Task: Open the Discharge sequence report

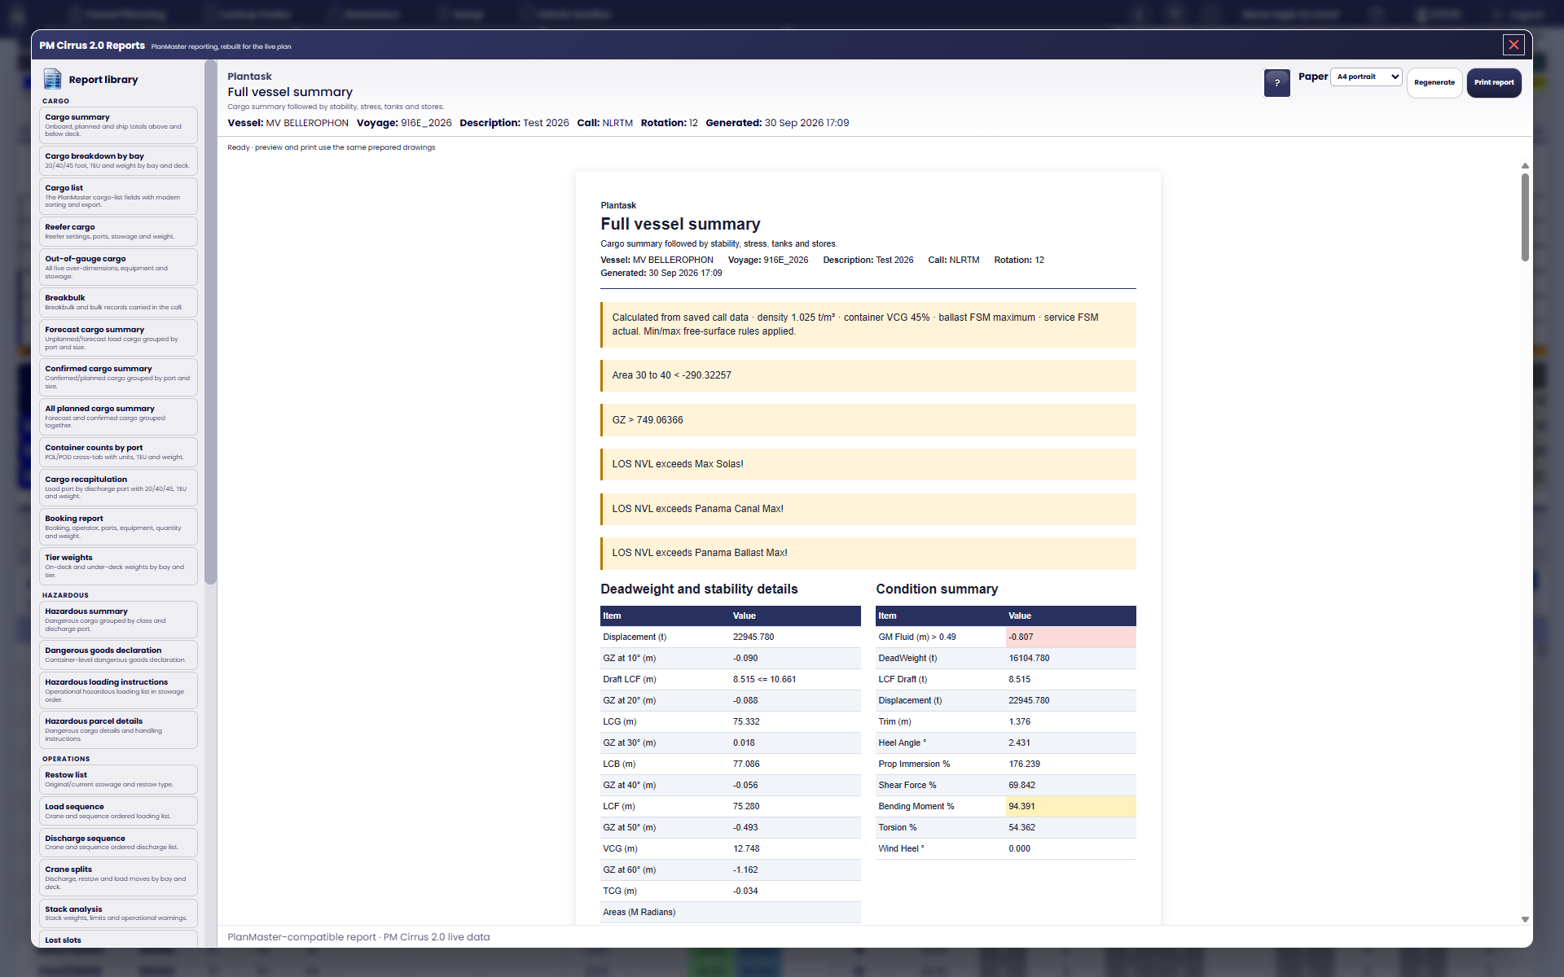Action: click(118, 843)
